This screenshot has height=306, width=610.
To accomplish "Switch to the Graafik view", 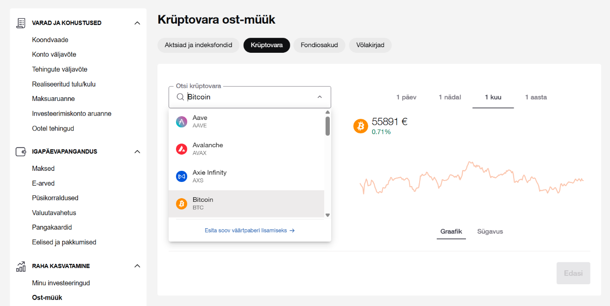I will pyautogui.click(x=451, y=231).
